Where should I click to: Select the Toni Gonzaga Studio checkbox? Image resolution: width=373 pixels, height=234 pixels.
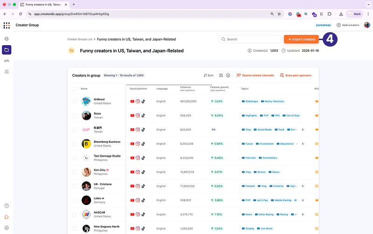pos(74,158)
